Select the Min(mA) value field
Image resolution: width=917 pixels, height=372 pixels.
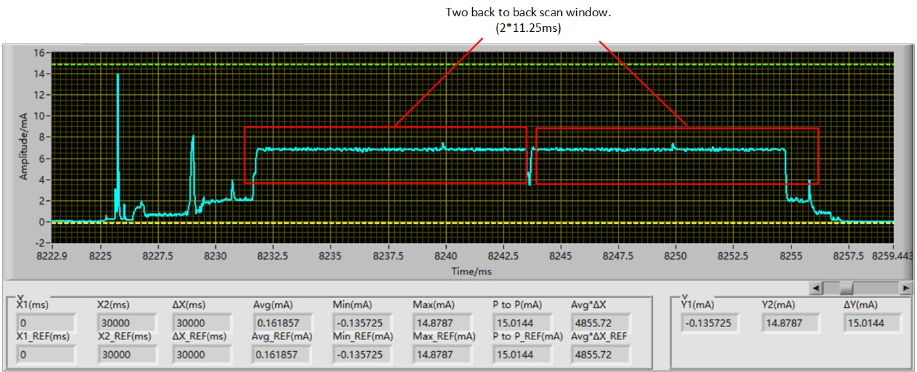[x=363, y=323]
